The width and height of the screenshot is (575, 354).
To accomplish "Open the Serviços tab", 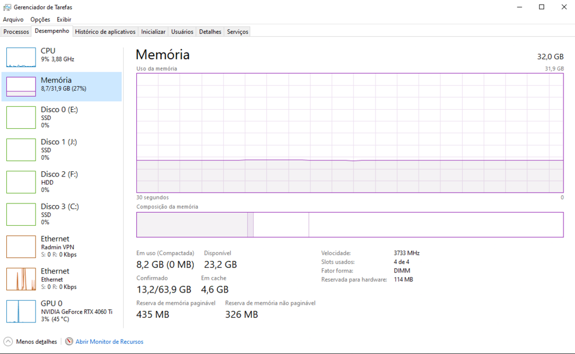I will pos(237,32).
